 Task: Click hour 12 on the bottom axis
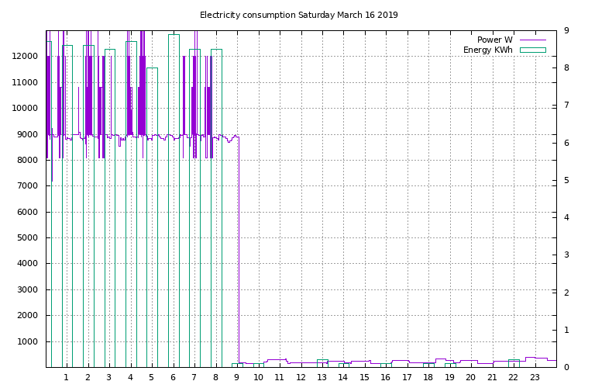point(301,377)
